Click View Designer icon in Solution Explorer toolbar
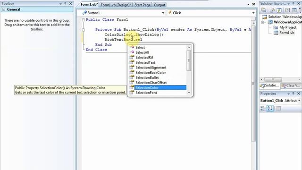The width and height of the screenshot is (302, 170). pos(294,10)
